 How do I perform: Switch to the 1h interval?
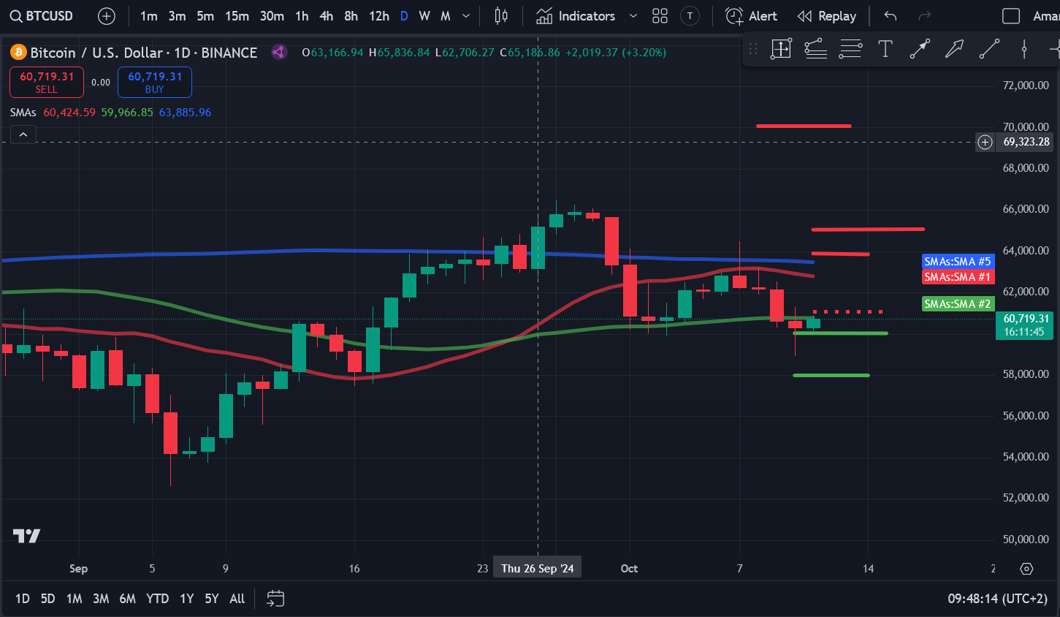pos(302,16)
